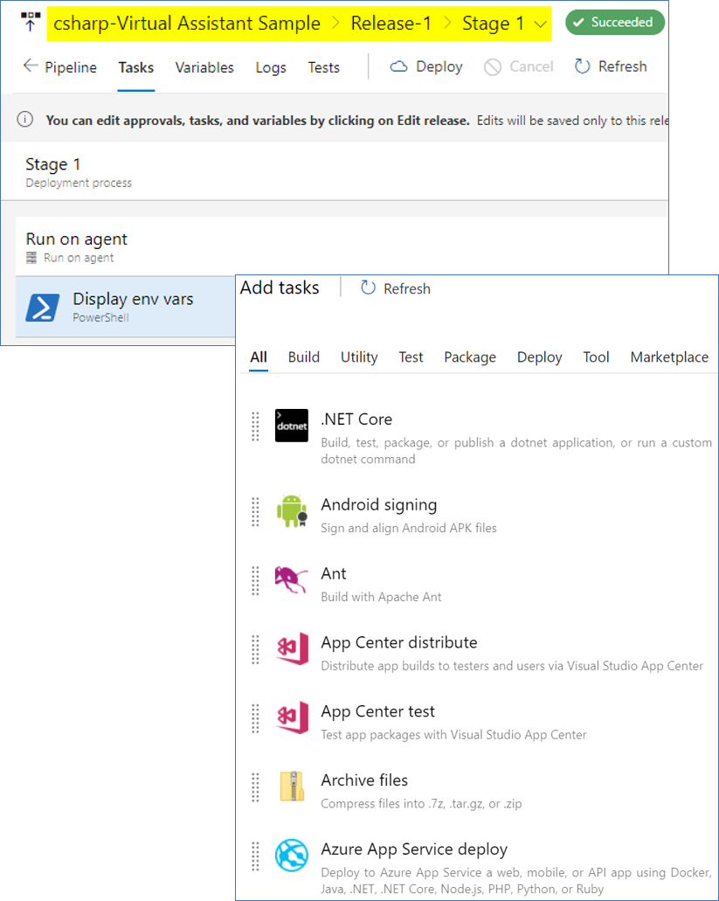Click the 'Compress files into .7z' description
The width and height of the screenshot is (719, 901).
421,804
